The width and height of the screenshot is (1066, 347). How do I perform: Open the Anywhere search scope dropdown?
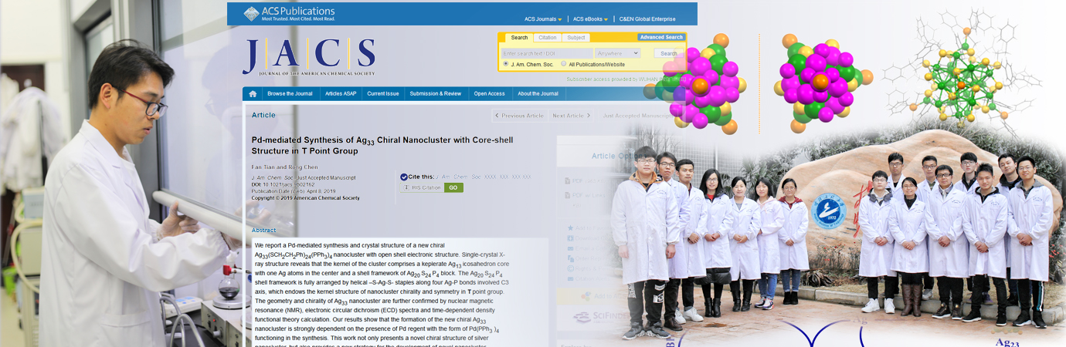[x=617, y=53]
